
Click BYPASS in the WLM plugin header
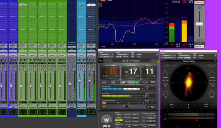139,55
